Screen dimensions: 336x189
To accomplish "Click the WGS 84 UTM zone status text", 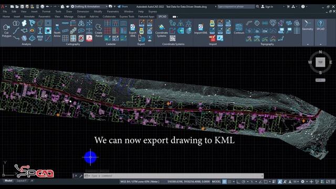I will 140,182.
